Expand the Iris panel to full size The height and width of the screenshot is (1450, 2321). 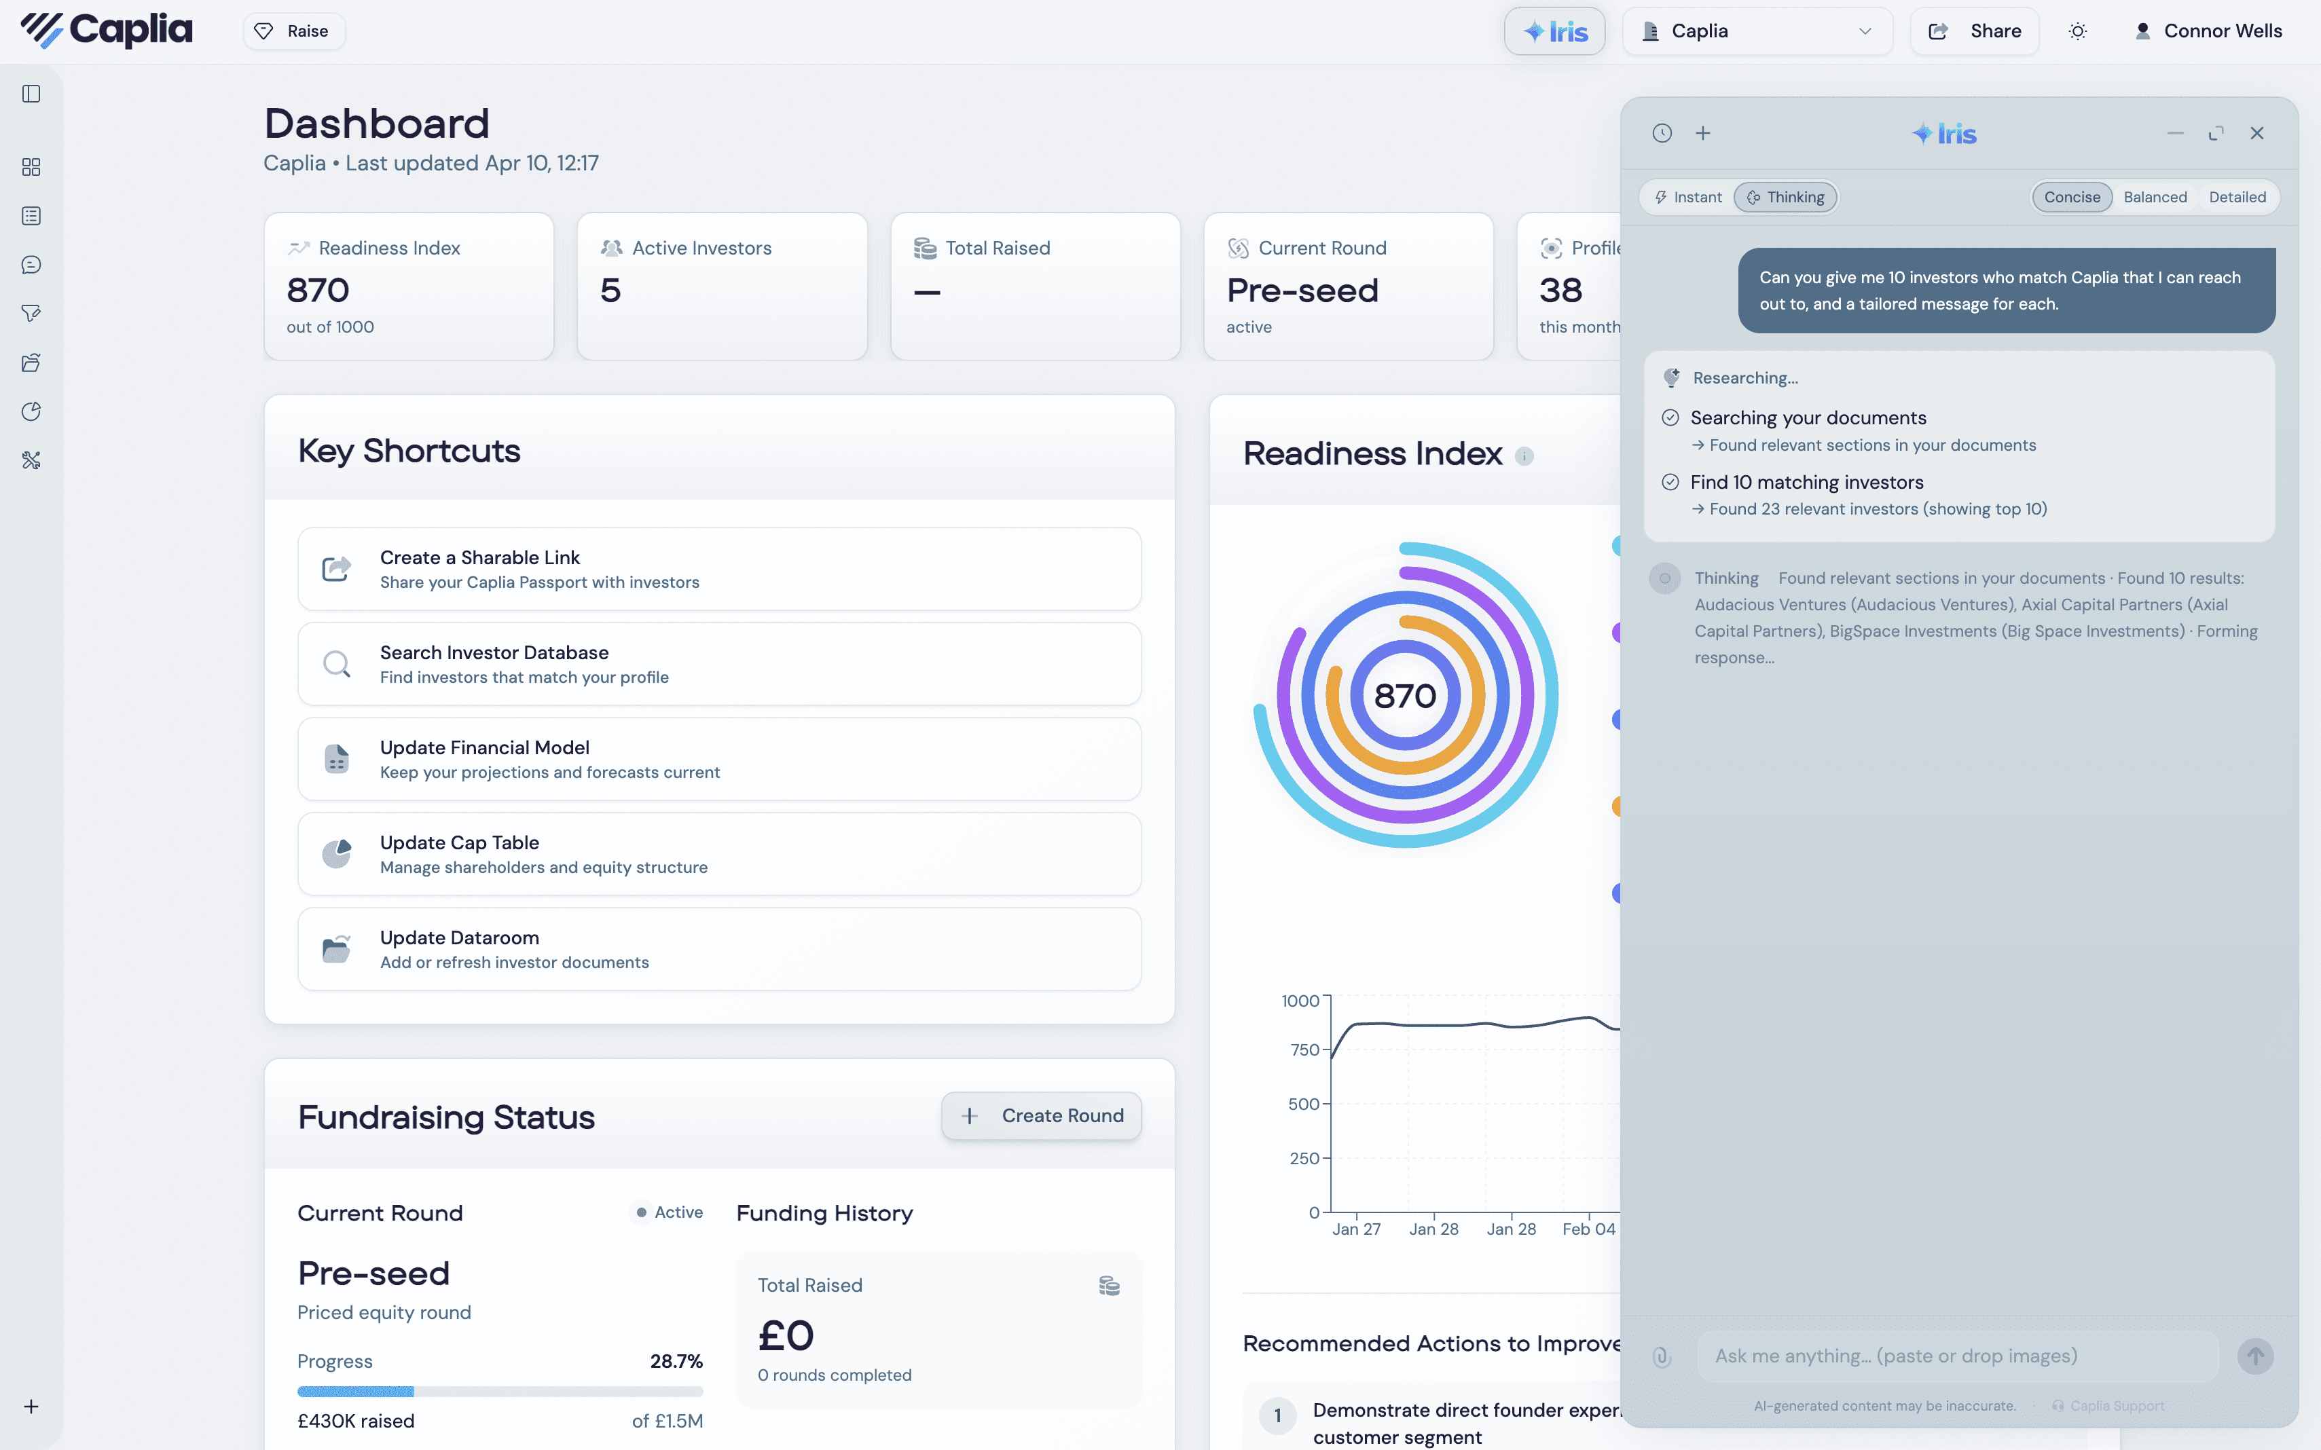[2216, 133]
